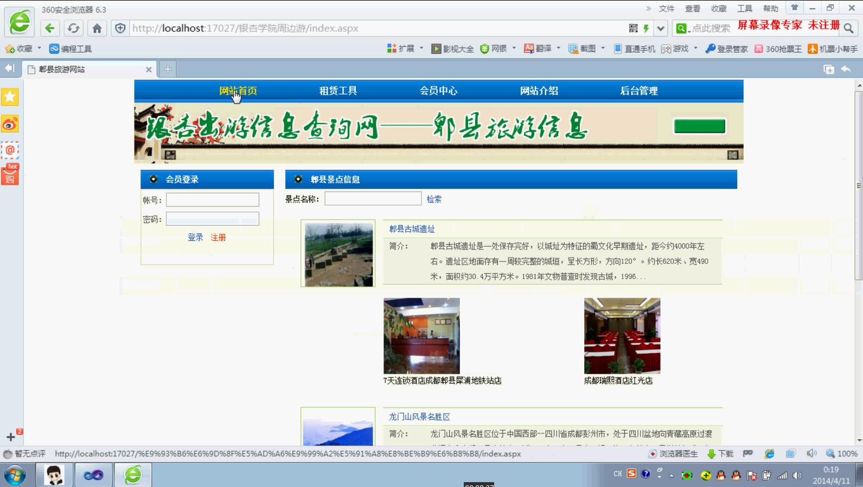
Task: Go to browser home page icon
Action: coord(97,28)
